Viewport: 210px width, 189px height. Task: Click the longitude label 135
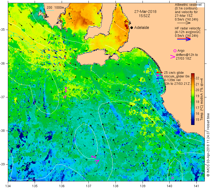[x=35, y=186]
